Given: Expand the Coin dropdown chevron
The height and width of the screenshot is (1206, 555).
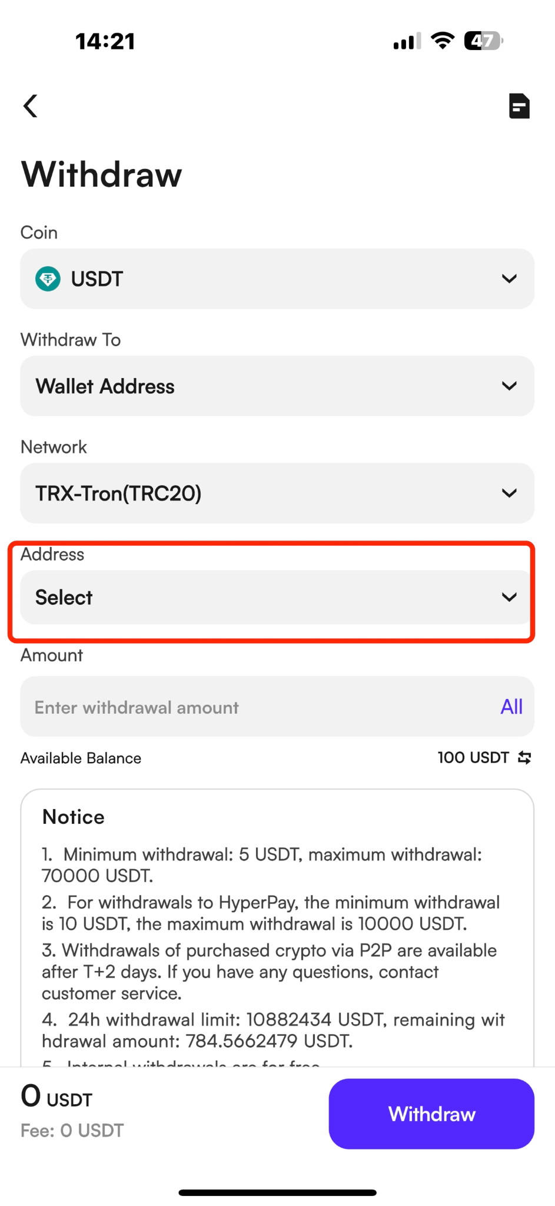Looking at the screenshot, I should point(509,279).
